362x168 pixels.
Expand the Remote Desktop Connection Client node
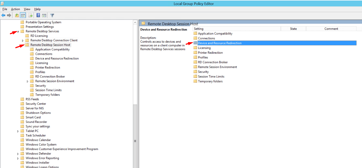click(x=23, y=40)
